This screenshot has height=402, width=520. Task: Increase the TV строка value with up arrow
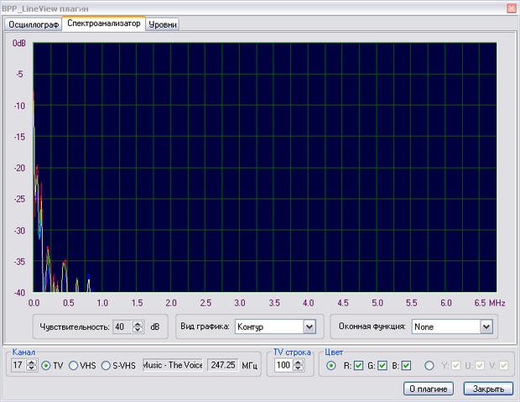point(298,362)
